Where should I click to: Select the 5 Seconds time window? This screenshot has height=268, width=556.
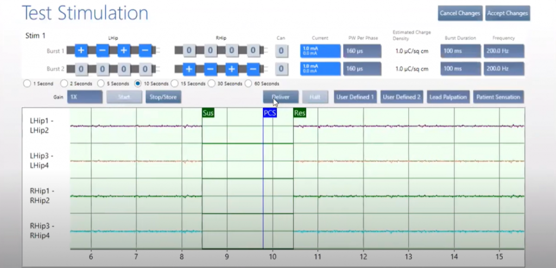coord(101,84)
